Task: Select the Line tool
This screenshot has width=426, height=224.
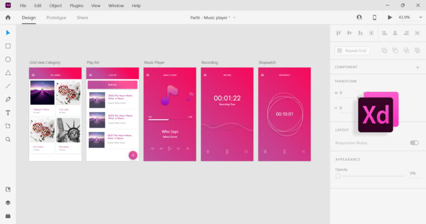Action: tap(8, 86)
